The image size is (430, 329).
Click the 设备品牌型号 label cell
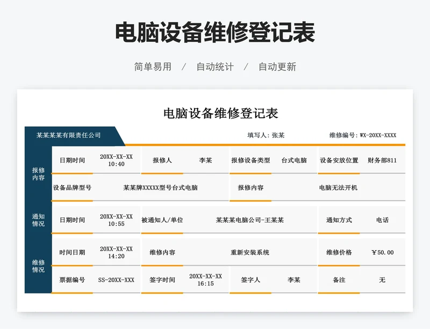72,188
